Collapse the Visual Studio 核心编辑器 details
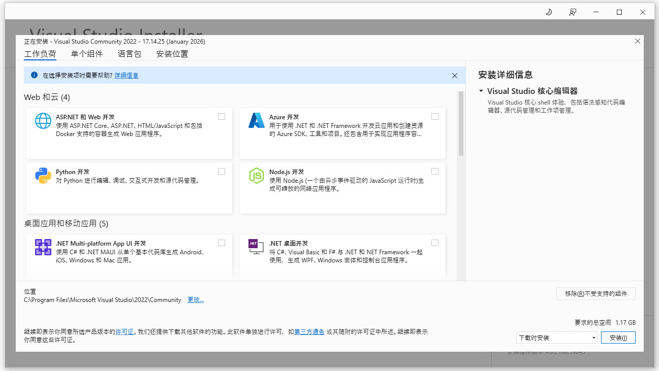The image size is (659, 371). (480, 91)
